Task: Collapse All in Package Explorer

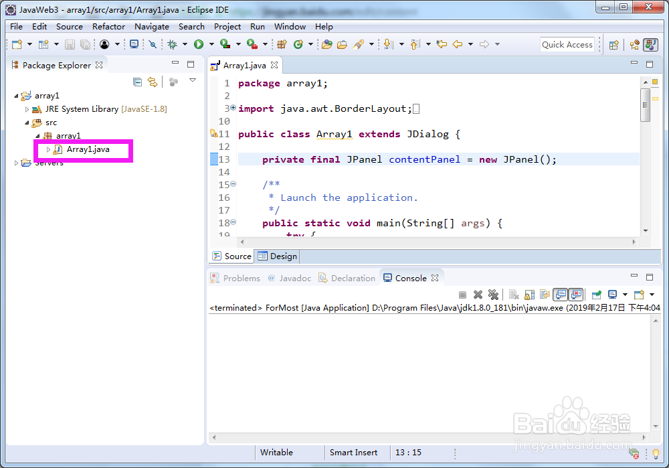Action: [x=137, y=82]
